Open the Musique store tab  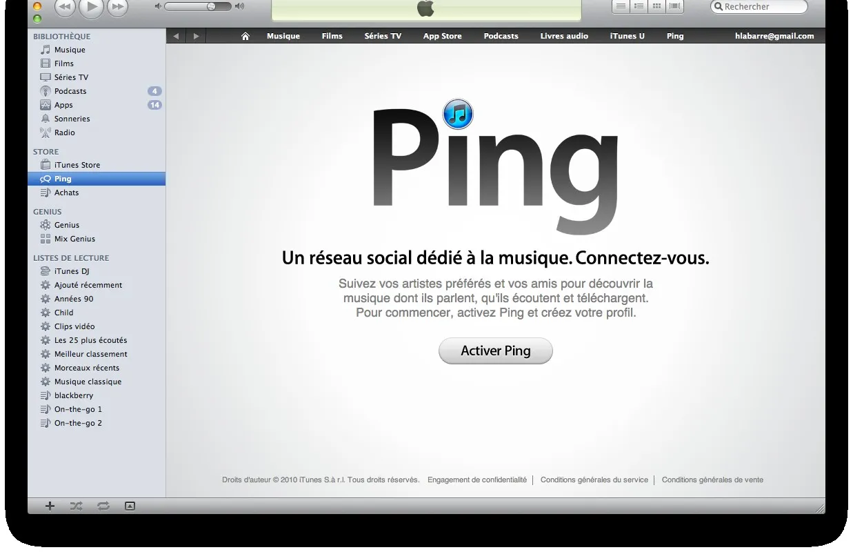point(283,36)
